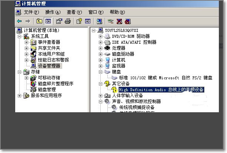Click the 声音、视频和游戏控制器 speaker icon
The image size is (227, 153).
[x=107, y=102]
